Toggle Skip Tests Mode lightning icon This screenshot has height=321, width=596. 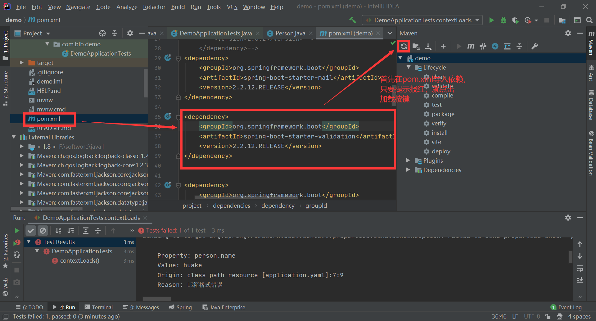[x=495, y=46]
